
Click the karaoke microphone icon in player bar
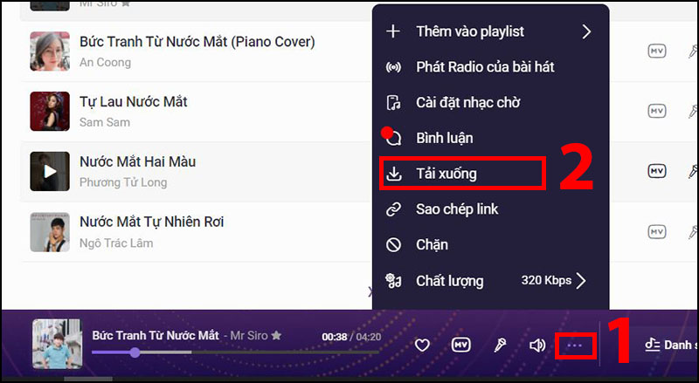click(500, 345)
